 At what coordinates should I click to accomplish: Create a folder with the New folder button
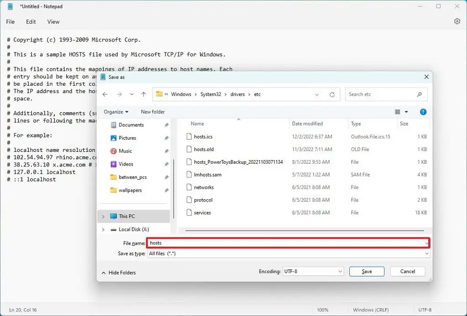tap(153, 112)
